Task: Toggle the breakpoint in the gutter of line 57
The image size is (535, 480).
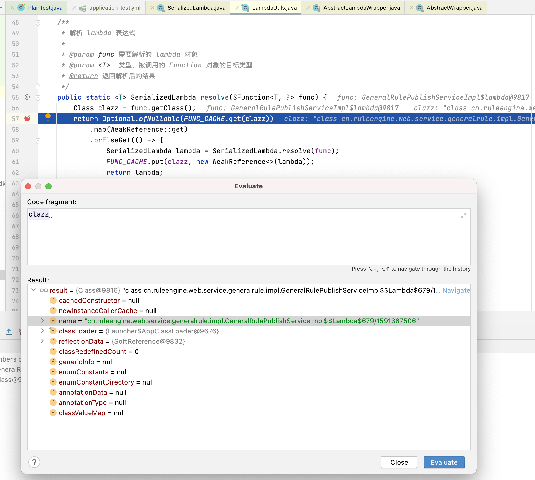Action: [27, 118]
